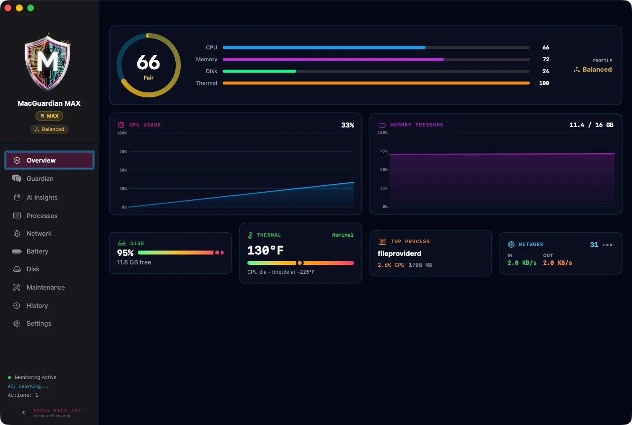
Task: Click the Settings gear icon
Action: click(17, 323)
